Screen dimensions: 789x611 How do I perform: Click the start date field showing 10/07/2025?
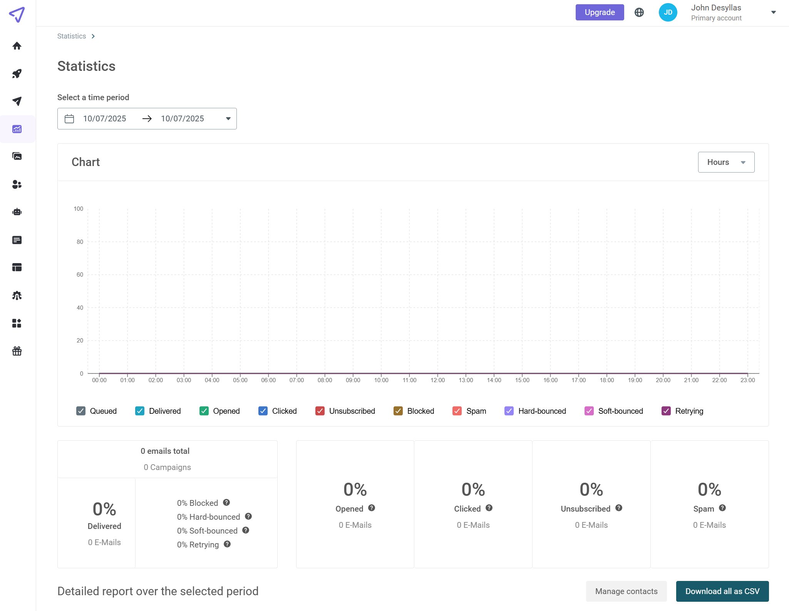(105, 119)
